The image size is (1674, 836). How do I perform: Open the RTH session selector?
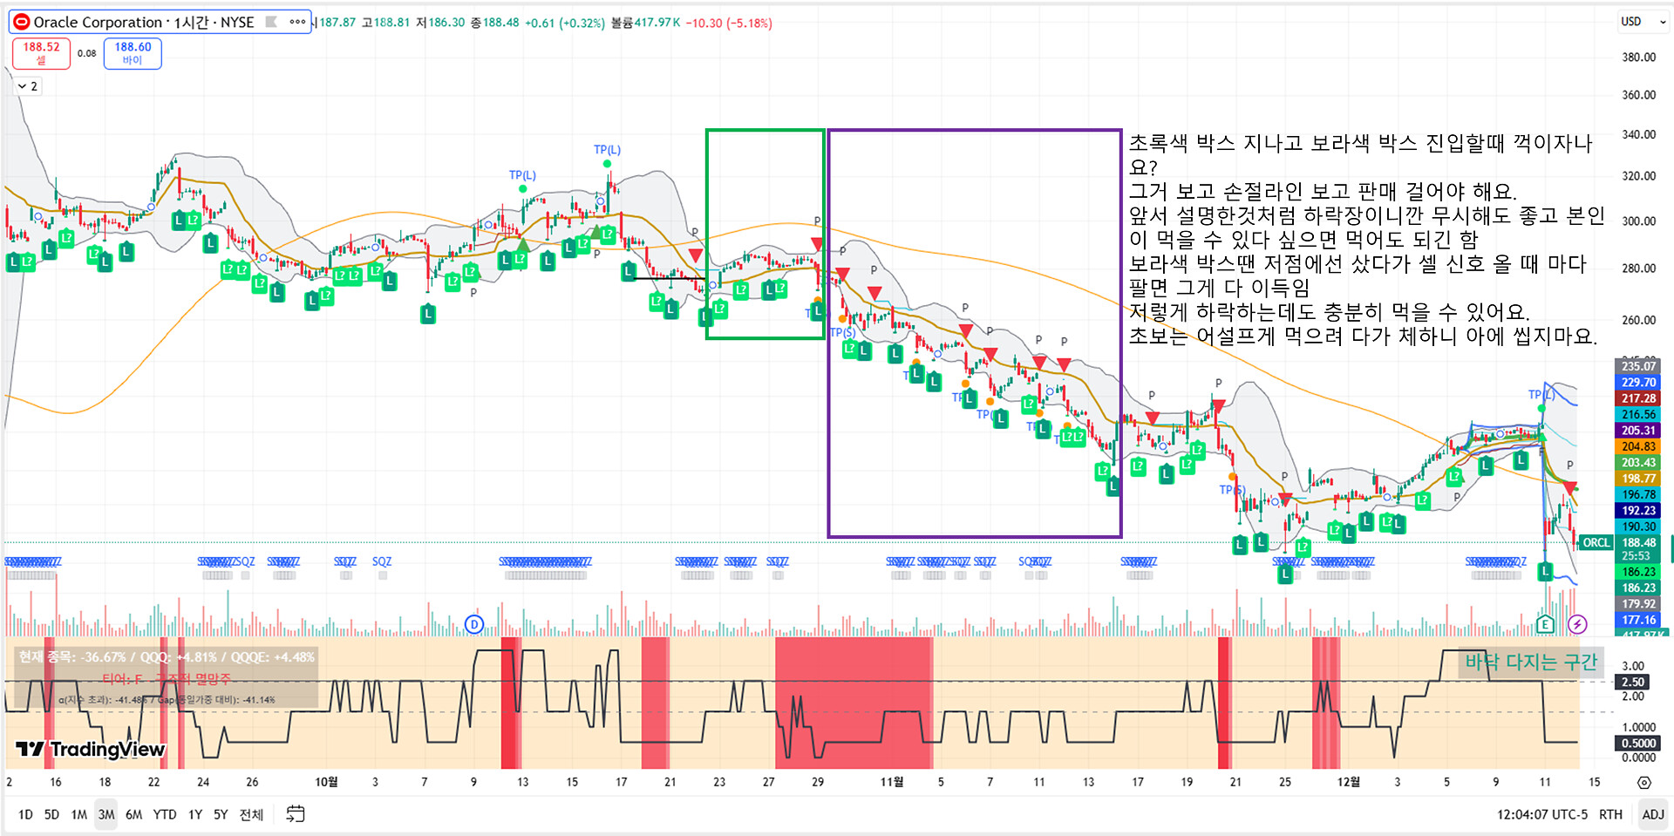(1610, 814)
